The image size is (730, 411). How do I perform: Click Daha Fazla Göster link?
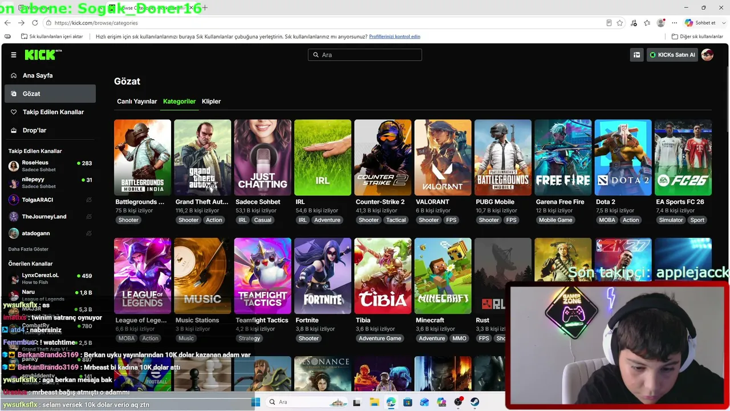coord(29,249)
